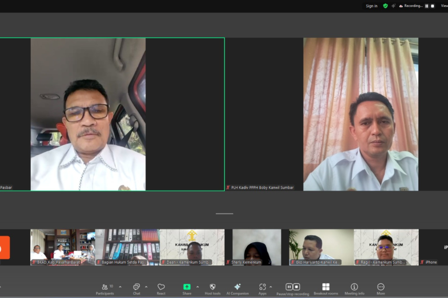The height and width of the screenshot is (298, 448).
Task: Open Host tools shield menu
Action: 212,288
